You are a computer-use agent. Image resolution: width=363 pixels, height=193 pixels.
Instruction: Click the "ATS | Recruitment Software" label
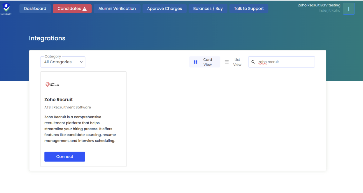pos(68,107)
